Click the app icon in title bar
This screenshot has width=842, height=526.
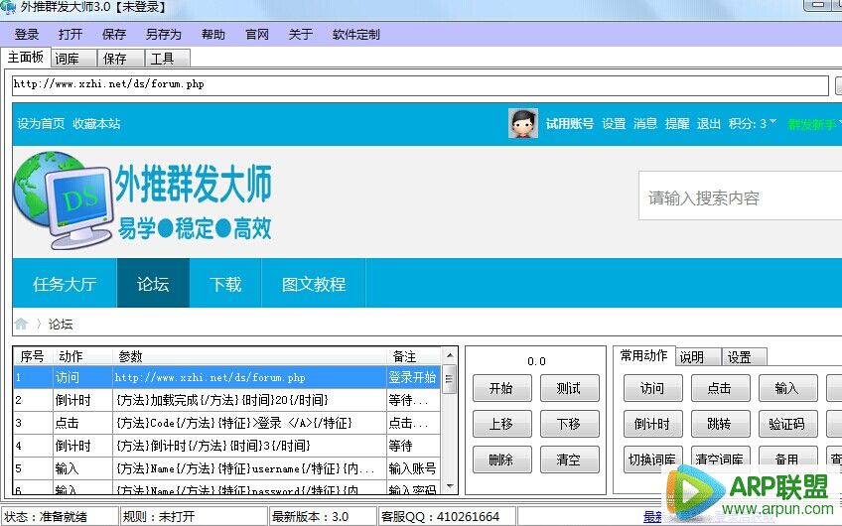(x=8, y=7)
